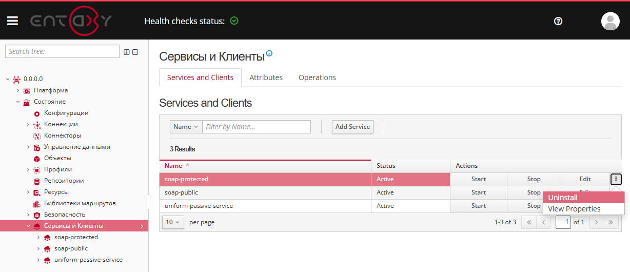
Task: Open the user avatar menu
Action: pyautogui.click(x=610, y=21)
